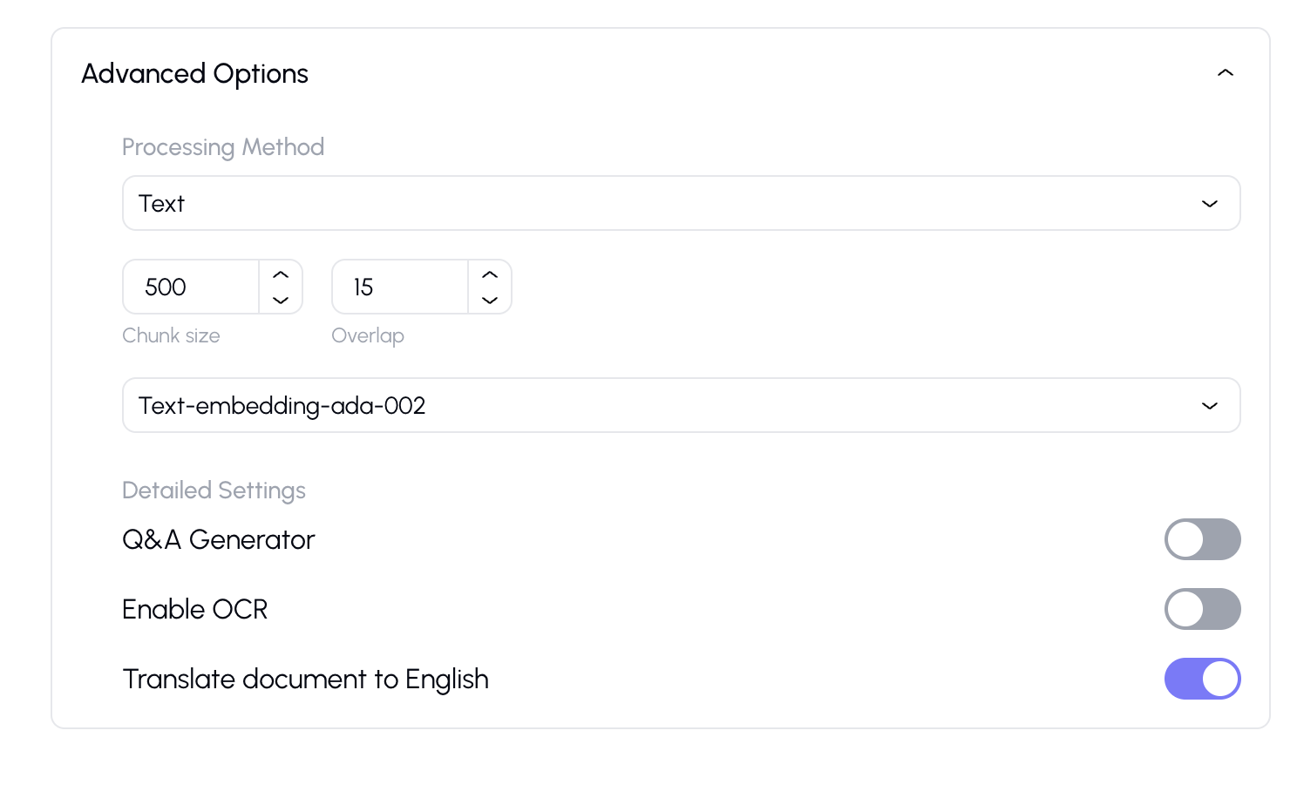Click the Chunk size label

coord(171,335)
